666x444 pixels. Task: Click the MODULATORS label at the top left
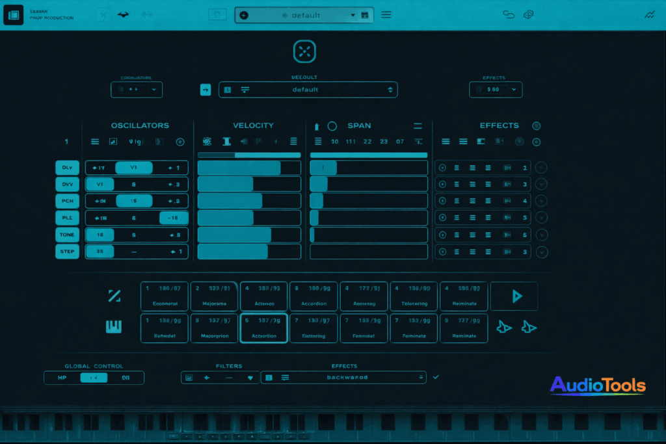(136, 77)
